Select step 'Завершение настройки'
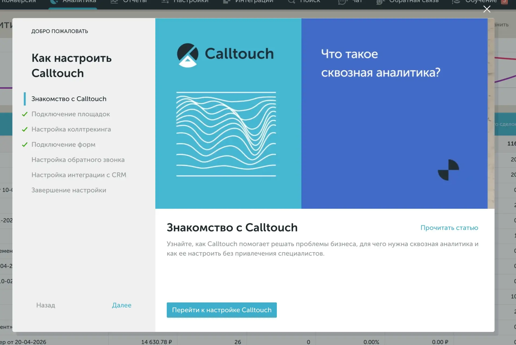This screenshot has height=345, width=516. coord(69,190)
